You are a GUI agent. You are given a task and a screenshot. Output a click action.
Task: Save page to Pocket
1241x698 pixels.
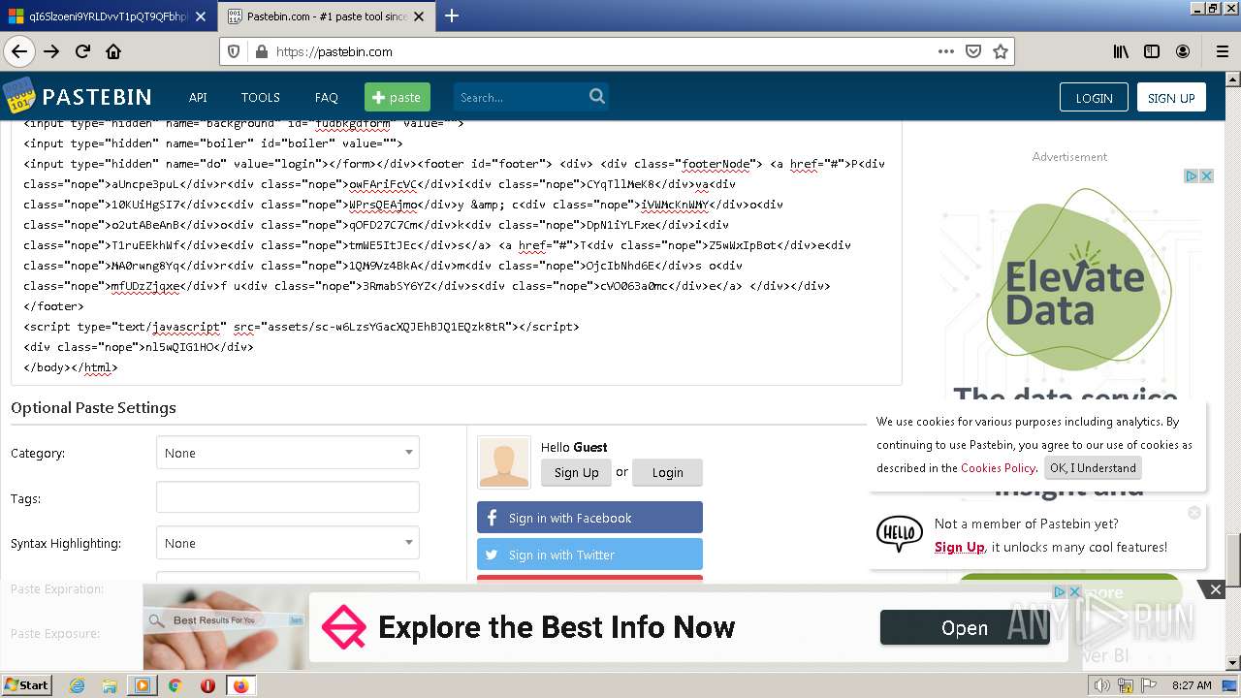pos(973,51)
